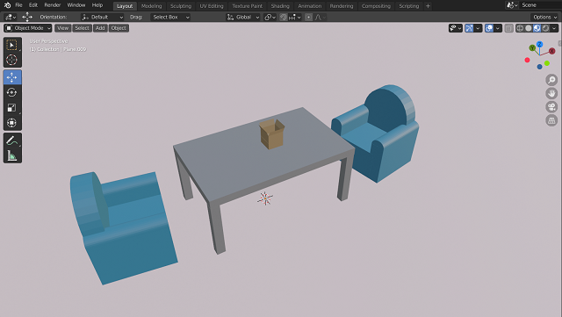Click the Scene name field
This screenshot has width=562, height=317.
(x=540, y=5)
